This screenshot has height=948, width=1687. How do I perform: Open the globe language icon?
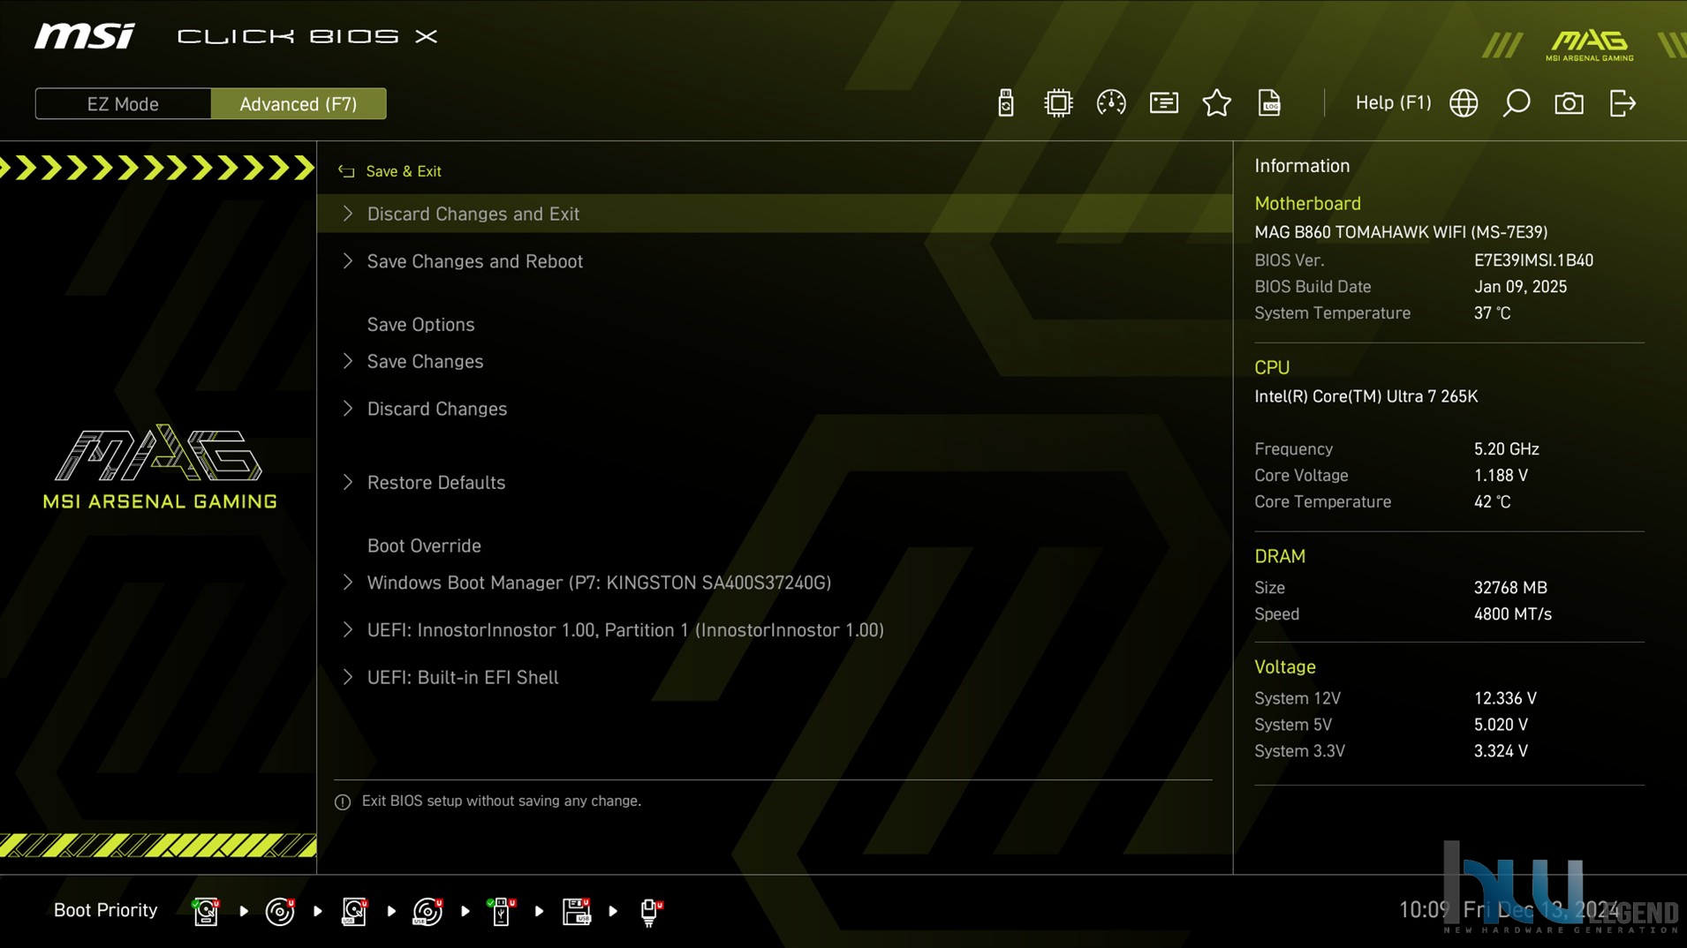[x=1464, y=103]
